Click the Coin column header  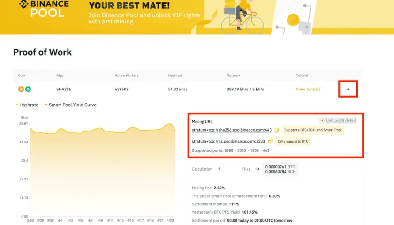(x=22, y=75)
